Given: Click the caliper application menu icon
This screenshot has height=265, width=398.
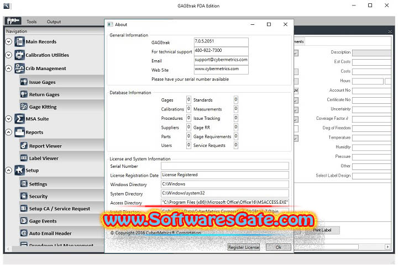Looking at the screenshot, I should point(13,21).
